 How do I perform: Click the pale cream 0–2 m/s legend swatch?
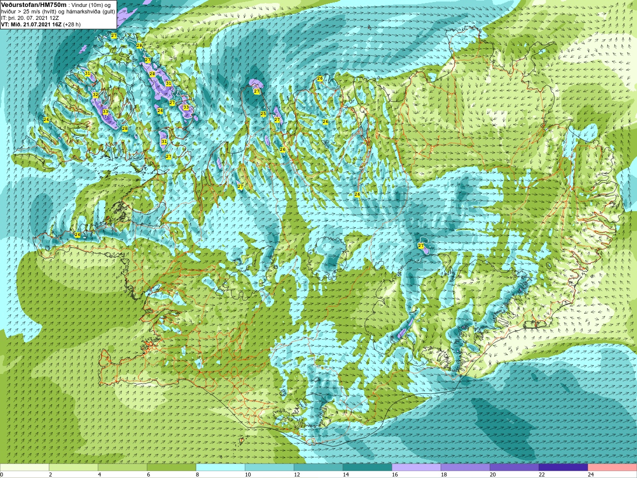pyautogui.click(x=25, y=468)
